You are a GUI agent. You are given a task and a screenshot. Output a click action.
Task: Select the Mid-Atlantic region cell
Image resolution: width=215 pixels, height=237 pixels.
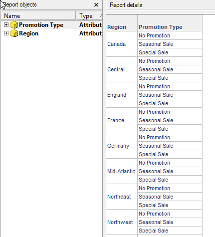coord(122,171)
